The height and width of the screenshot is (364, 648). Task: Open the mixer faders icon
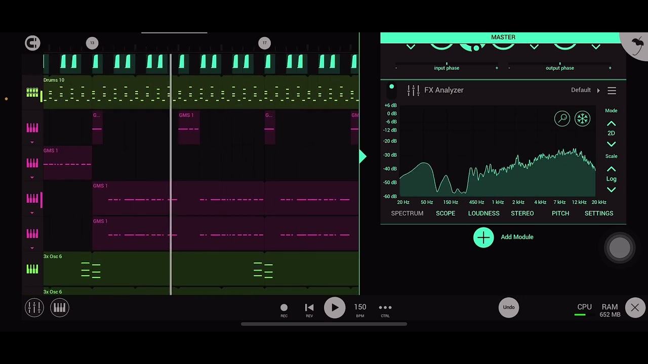pos(34,307)
